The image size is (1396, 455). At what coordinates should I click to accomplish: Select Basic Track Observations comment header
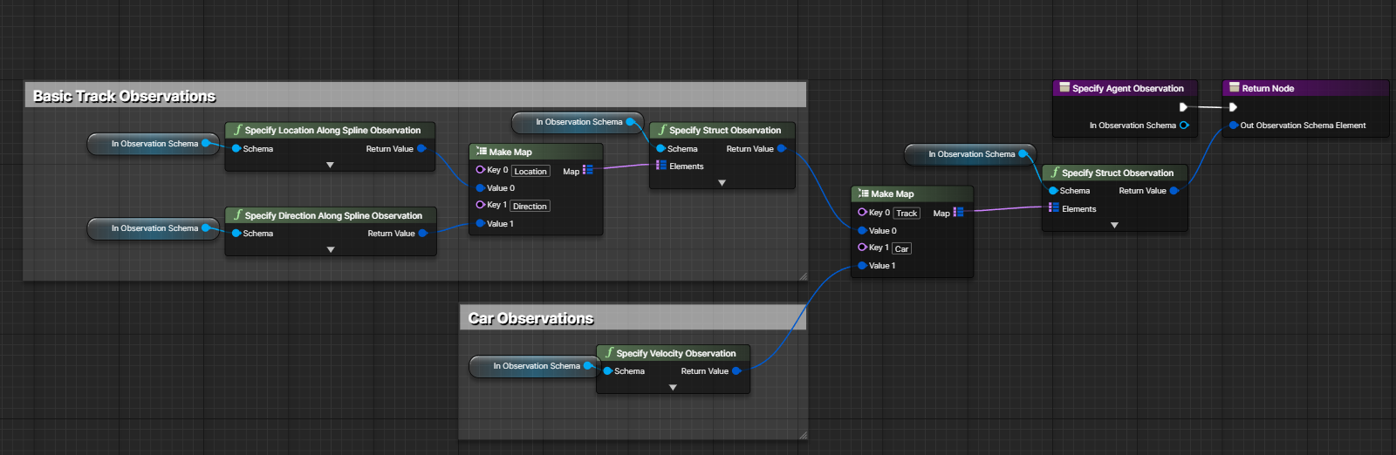click(414, 96)
